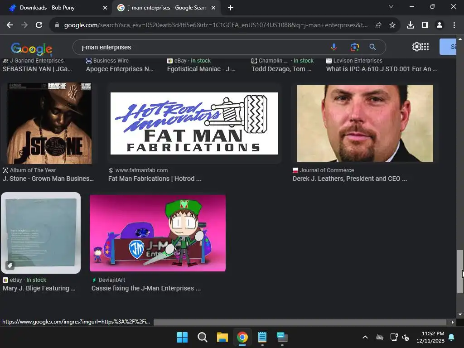Screen dimensions: 464x348
Task: Click the J Stone album cover thumbnail
Action: click(49, 123)
